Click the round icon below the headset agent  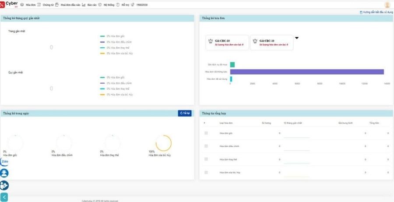tap(4, 185)
